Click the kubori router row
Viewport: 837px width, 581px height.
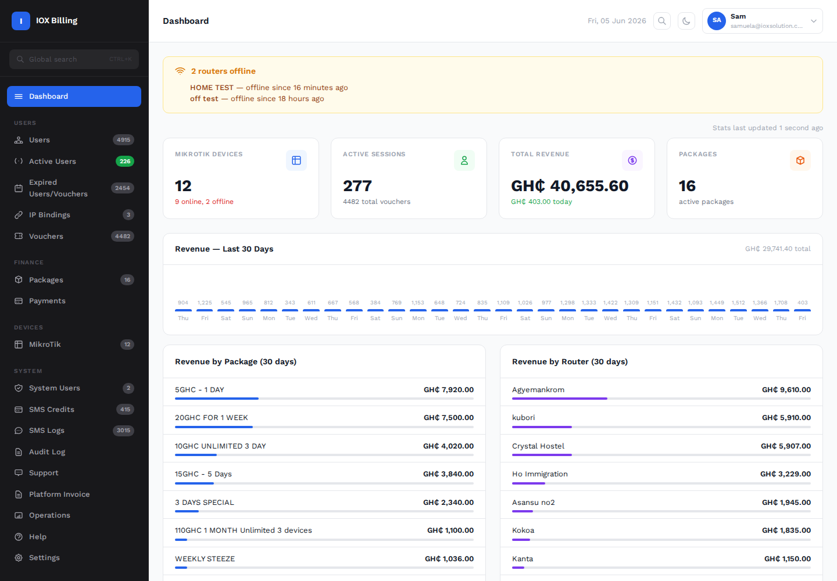click(661, 420)
